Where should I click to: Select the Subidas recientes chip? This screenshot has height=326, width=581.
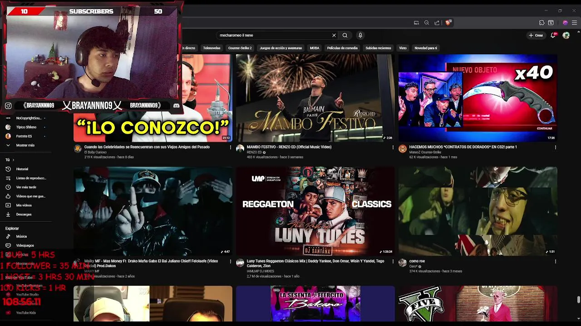(378, 48)
